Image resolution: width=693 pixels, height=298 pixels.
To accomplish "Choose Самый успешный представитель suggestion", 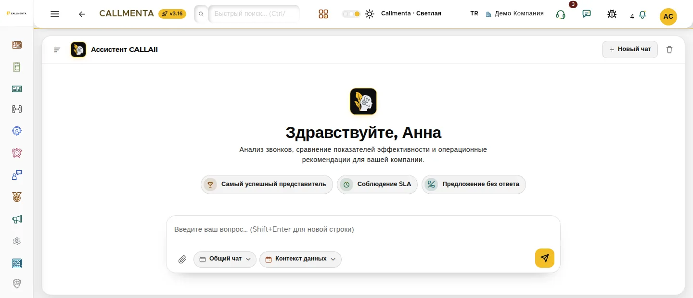I will point(267,185).
